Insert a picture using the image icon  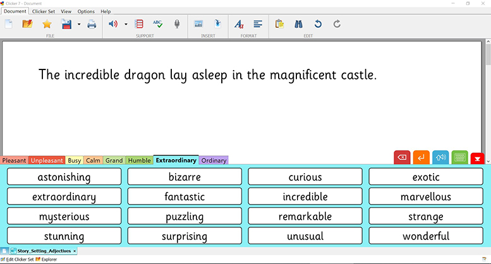[x=198, y=24]
